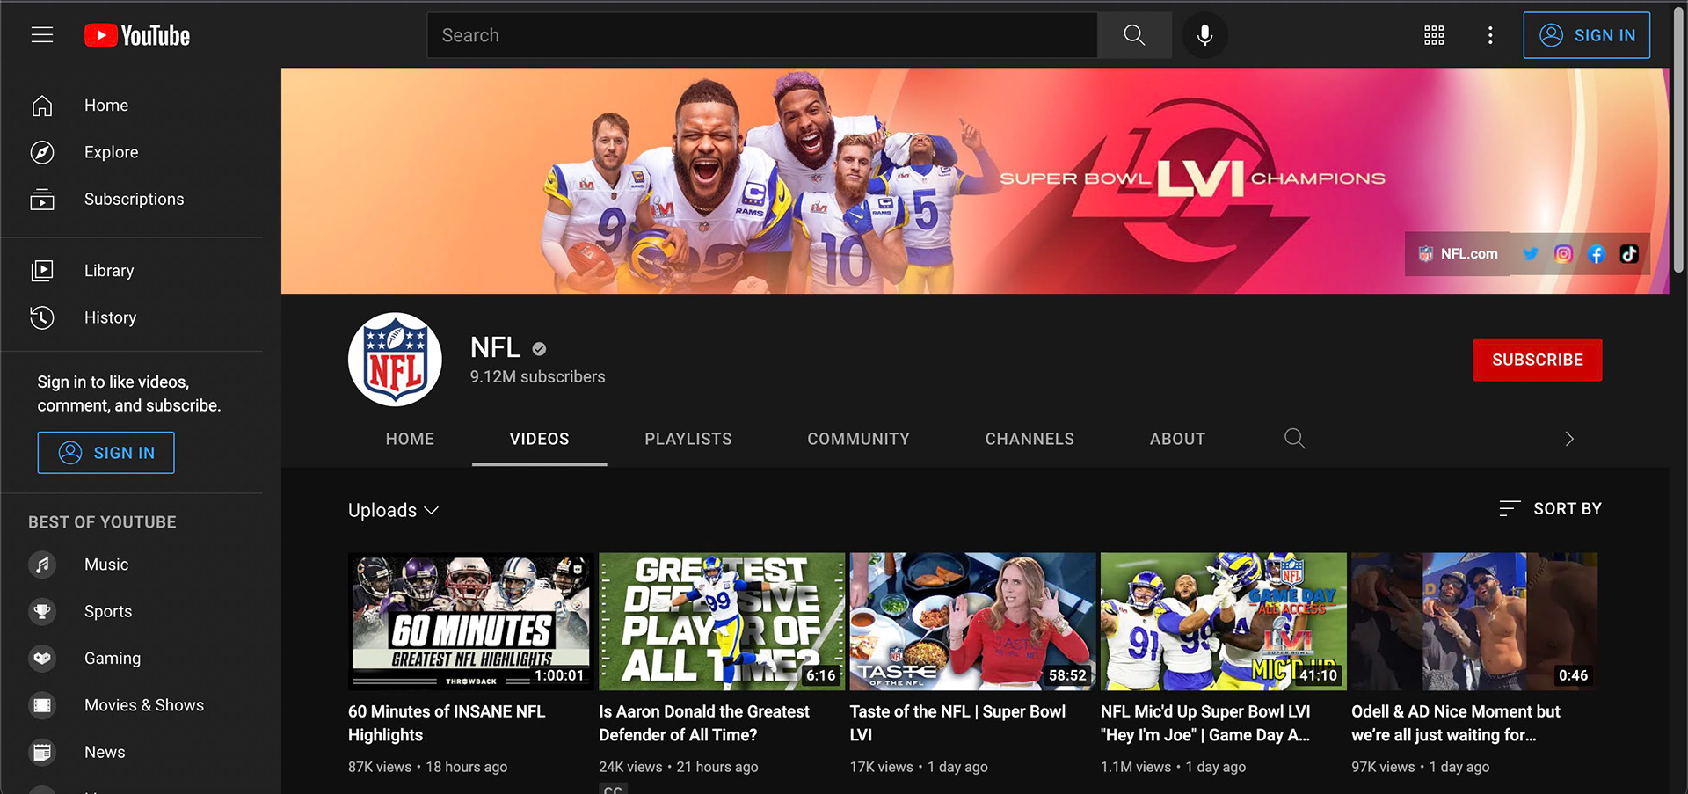Open NFL TikTok link in banner
Image resolution: width=1688 pixels, height=794 pixels.
pyautogui.click(x=1629, y=254)
